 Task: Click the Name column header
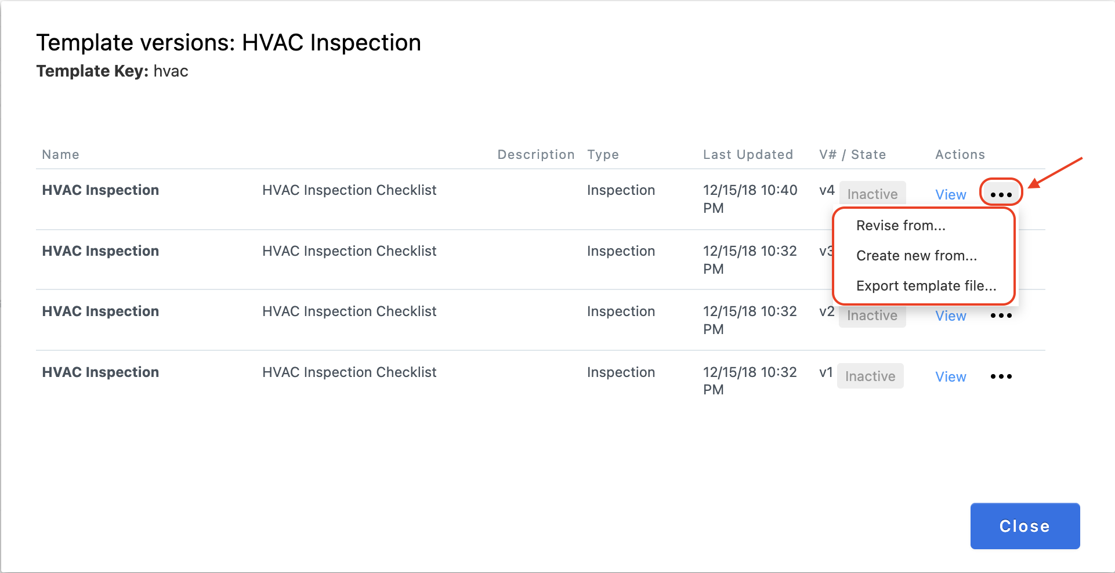click(60, 154)
